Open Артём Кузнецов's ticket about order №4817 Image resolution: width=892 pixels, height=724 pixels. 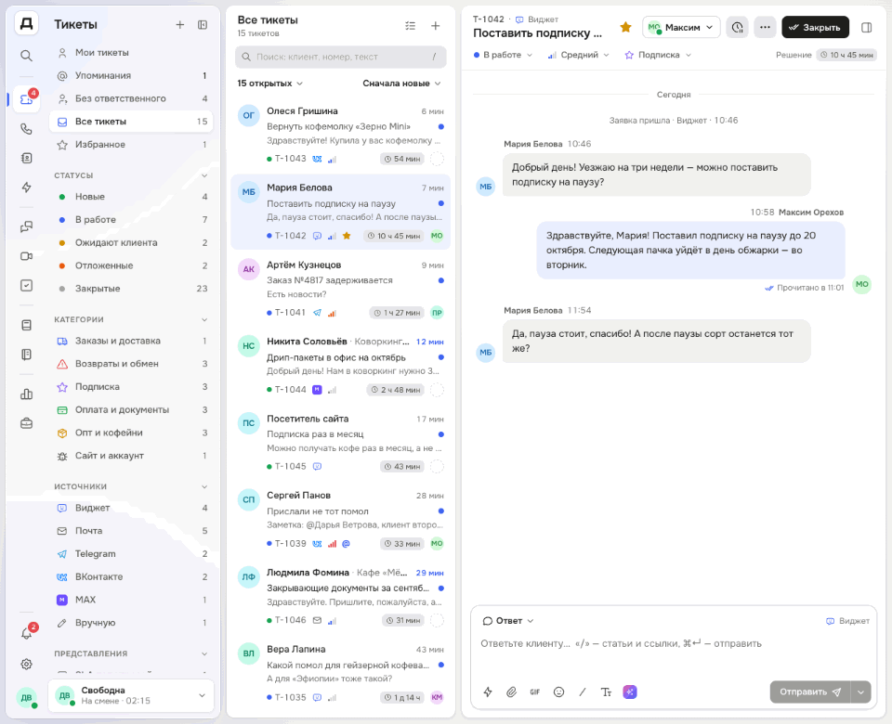click(x=341, y=288)
